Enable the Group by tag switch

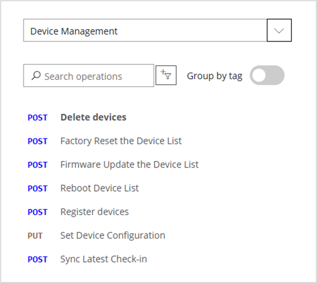pyautogui.click(x=267, y=76)
